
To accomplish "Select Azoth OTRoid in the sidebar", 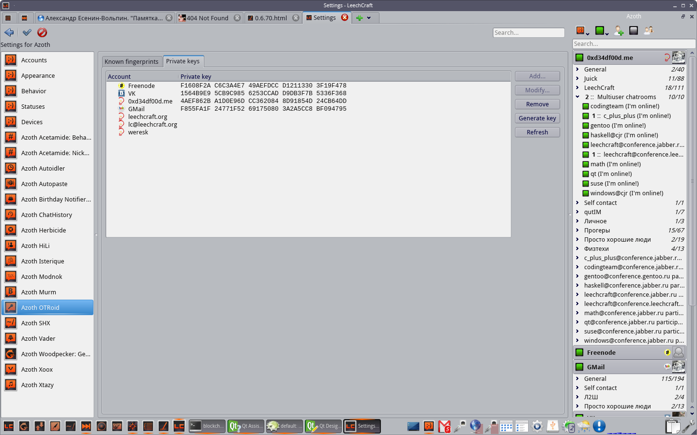I will point(47,307).
